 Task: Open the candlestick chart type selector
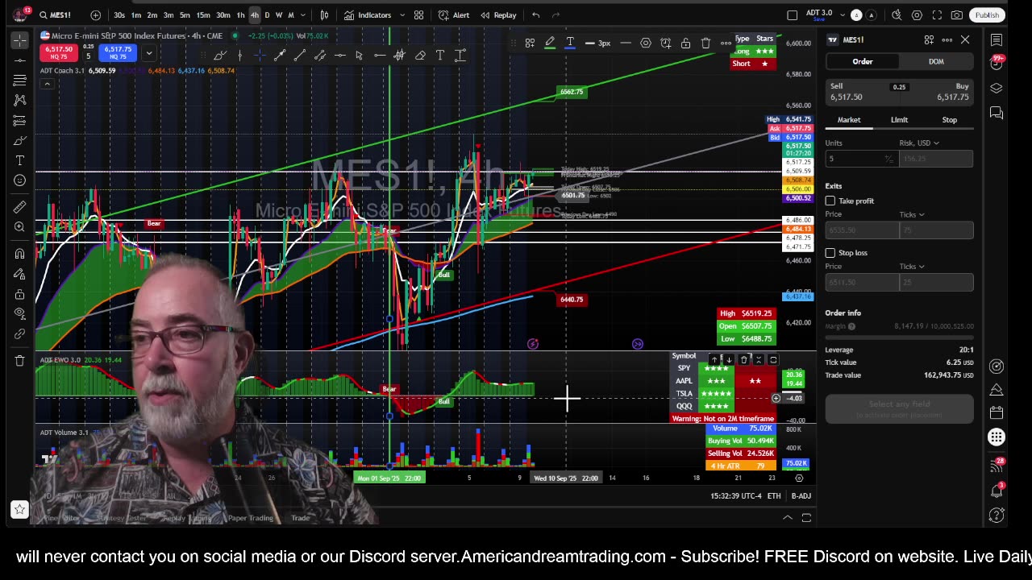pos(324,15)
